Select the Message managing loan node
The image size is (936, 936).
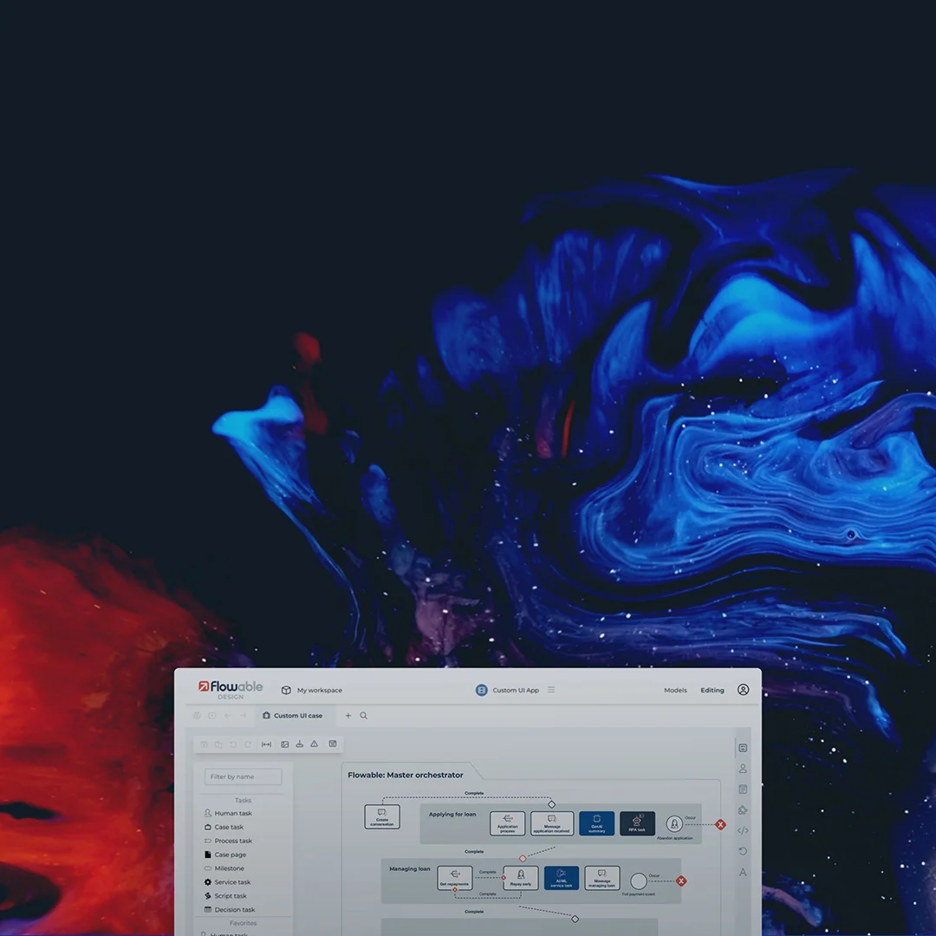coord(601,877)
